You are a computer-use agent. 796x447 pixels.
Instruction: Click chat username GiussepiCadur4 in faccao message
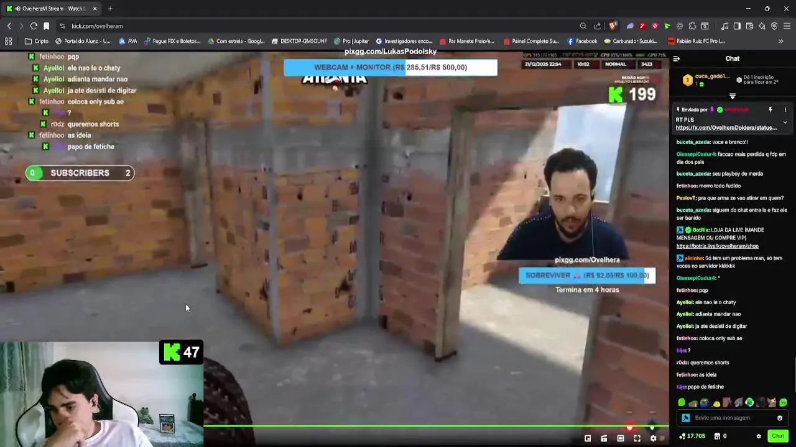tap(696, 154)
